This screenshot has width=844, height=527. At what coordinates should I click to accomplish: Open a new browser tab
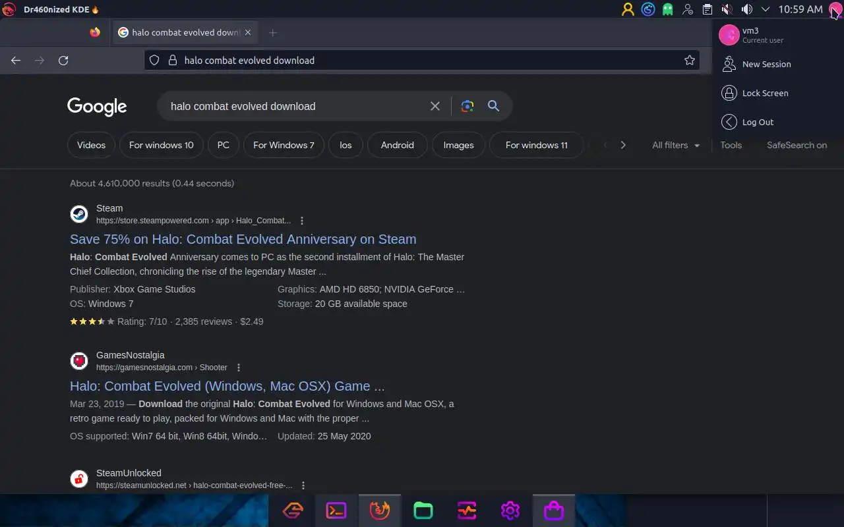[273, 32]
